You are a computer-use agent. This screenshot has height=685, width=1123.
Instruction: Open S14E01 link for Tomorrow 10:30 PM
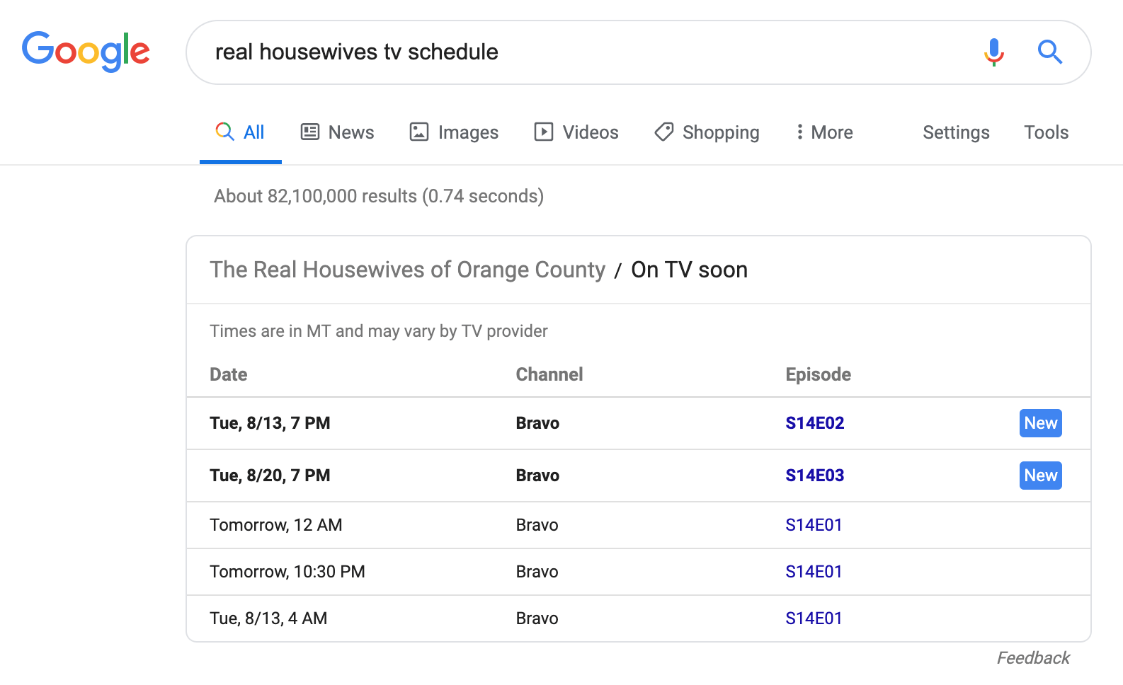coord(814,572)
